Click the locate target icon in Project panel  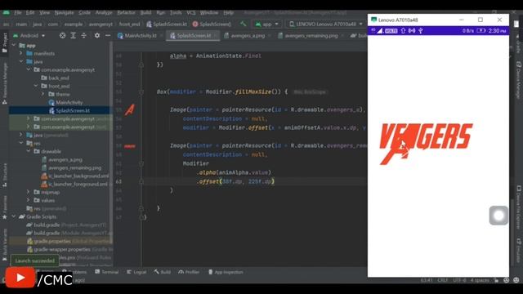coord(62,35)
